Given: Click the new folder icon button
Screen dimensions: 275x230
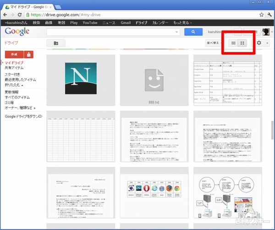Looking at the screenshot, I should coord(56,43).
